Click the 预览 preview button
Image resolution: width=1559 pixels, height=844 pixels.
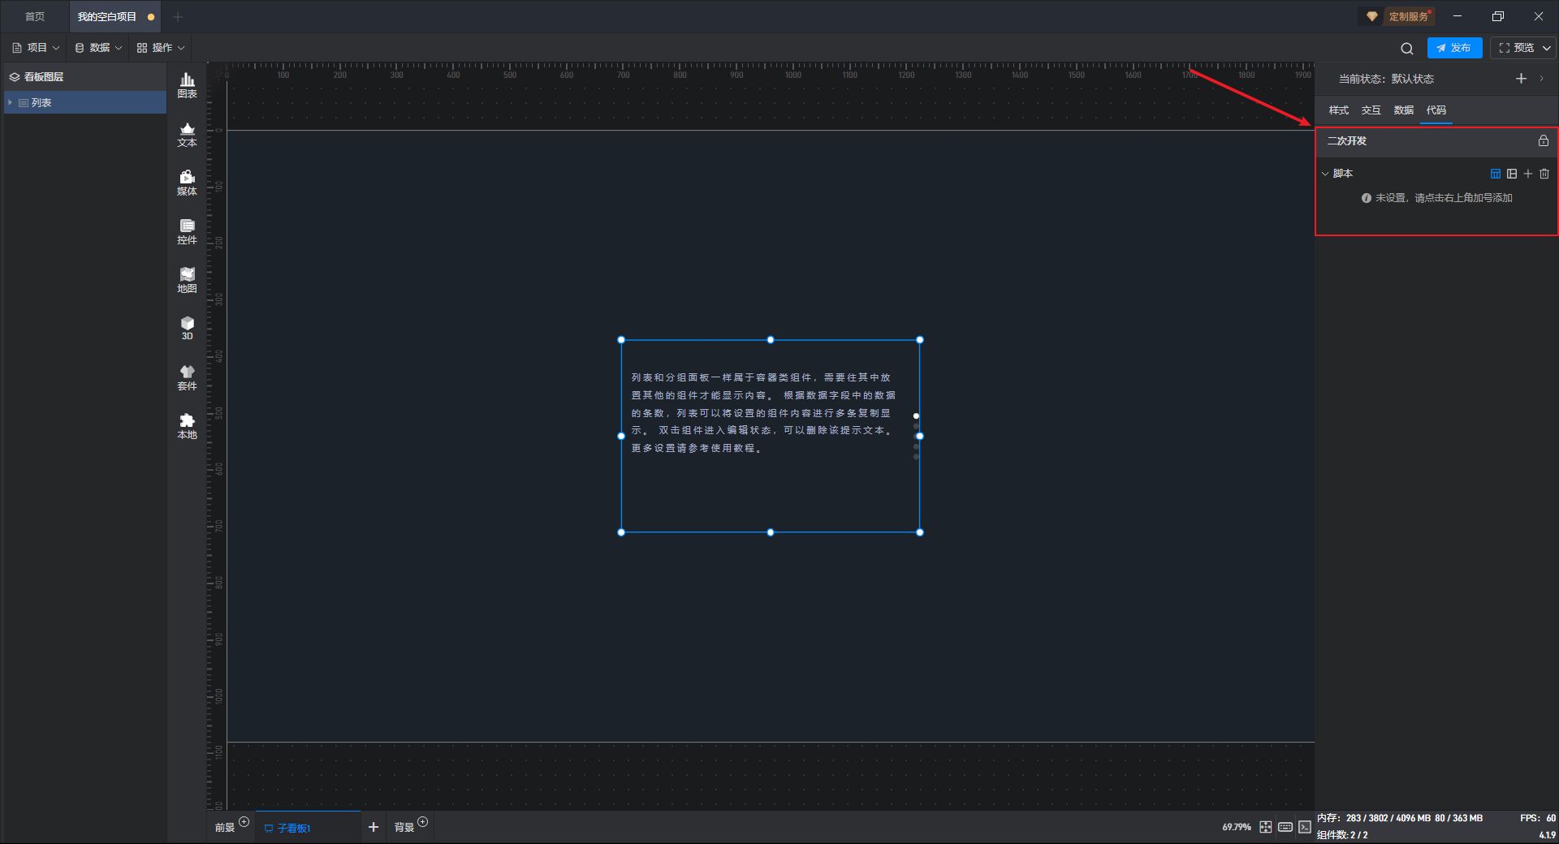point(1516,48)
